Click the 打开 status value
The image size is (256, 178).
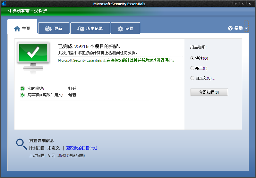72,89
